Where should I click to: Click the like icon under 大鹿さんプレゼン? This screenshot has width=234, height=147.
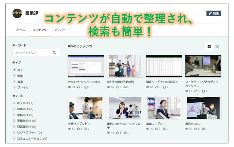(x=79, y=129)
